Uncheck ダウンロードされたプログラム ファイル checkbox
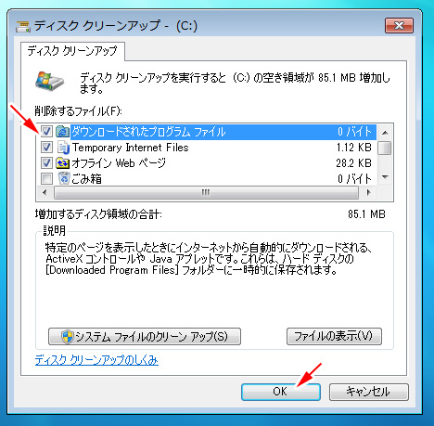The width and height of the screenshot is (434, 426). pos(46,132)
